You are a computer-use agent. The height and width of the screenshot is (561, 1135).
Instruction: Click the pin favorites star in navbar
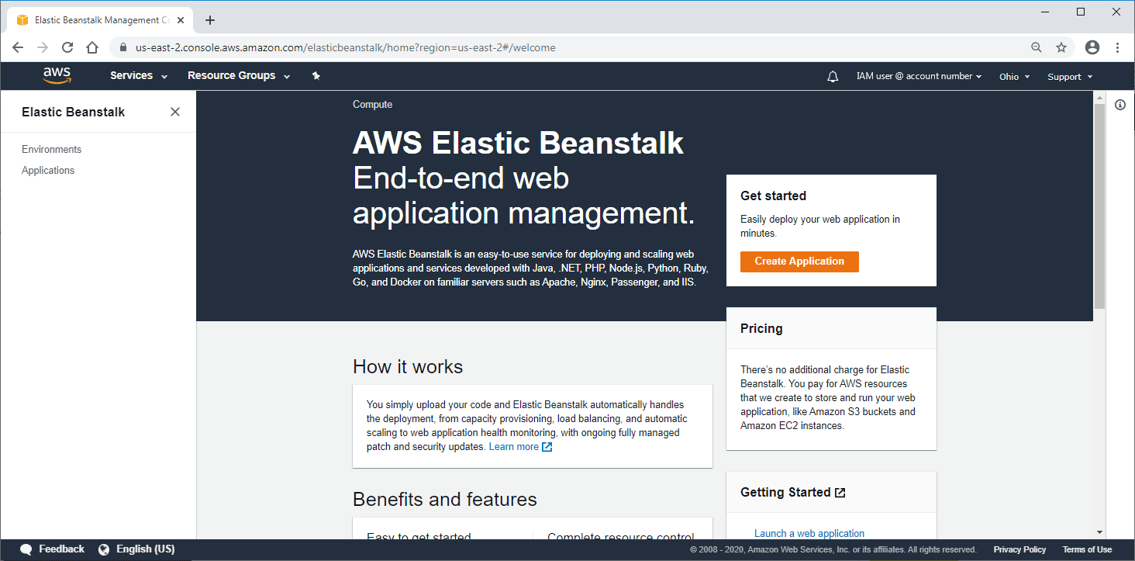316,75
